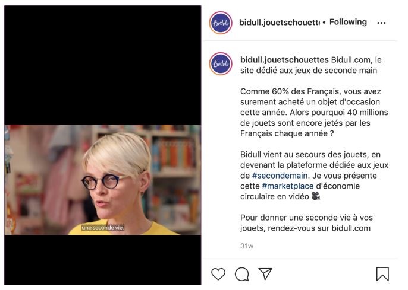Click Bidull avatar beside the caption
Image resolution: width=408 pixels, height=290 pixels.
[221, 64]
